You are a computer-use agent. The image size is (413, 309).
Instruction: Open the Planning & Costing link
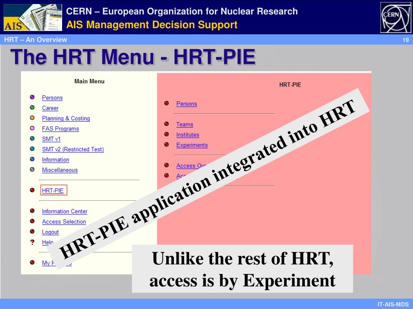66,119
